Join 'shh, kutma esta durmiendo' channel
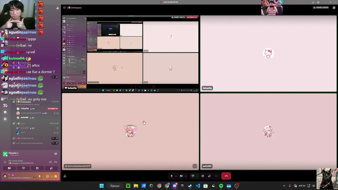Image resolution: width=338 pixels, height=190 pixels. (x=35, y=143)
